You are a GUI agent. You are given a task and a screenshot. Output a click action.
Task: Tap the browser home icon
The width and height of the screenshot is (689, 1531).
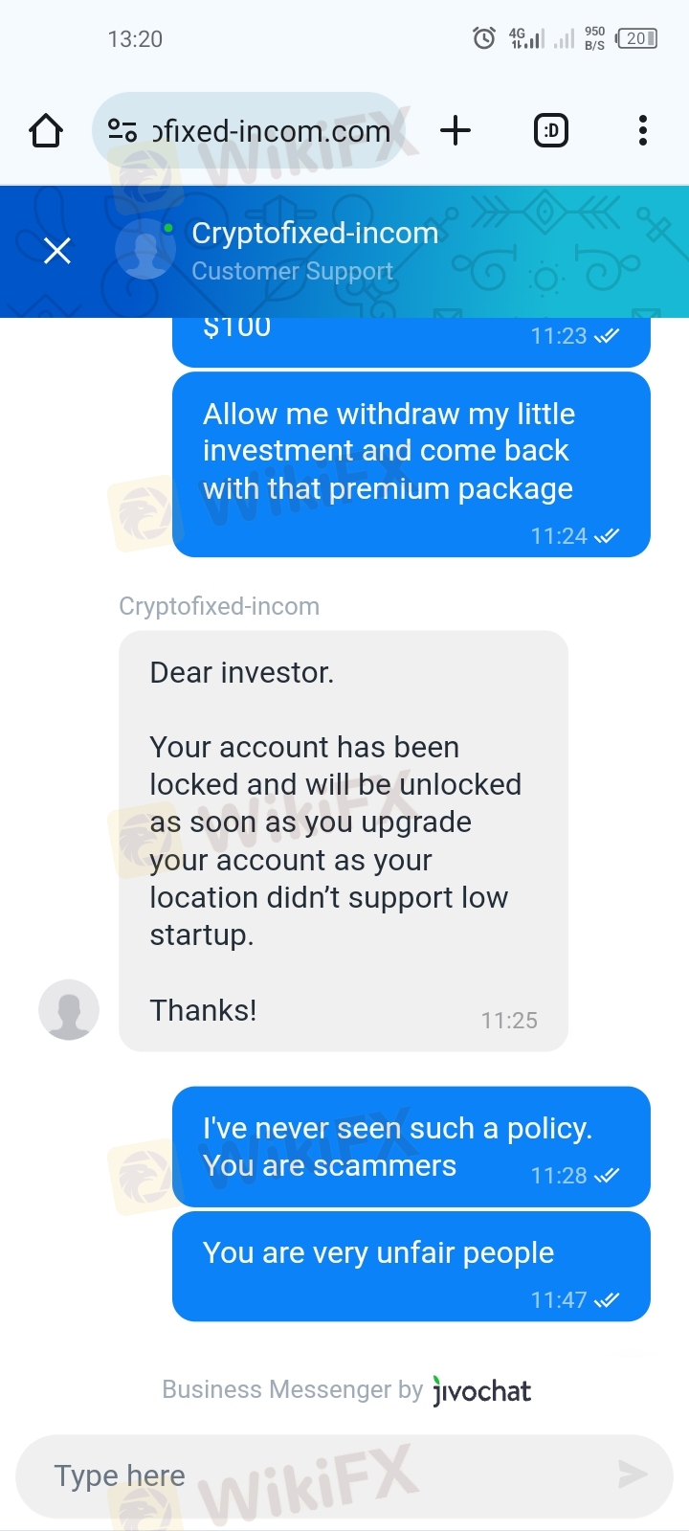tap(46, 131)
